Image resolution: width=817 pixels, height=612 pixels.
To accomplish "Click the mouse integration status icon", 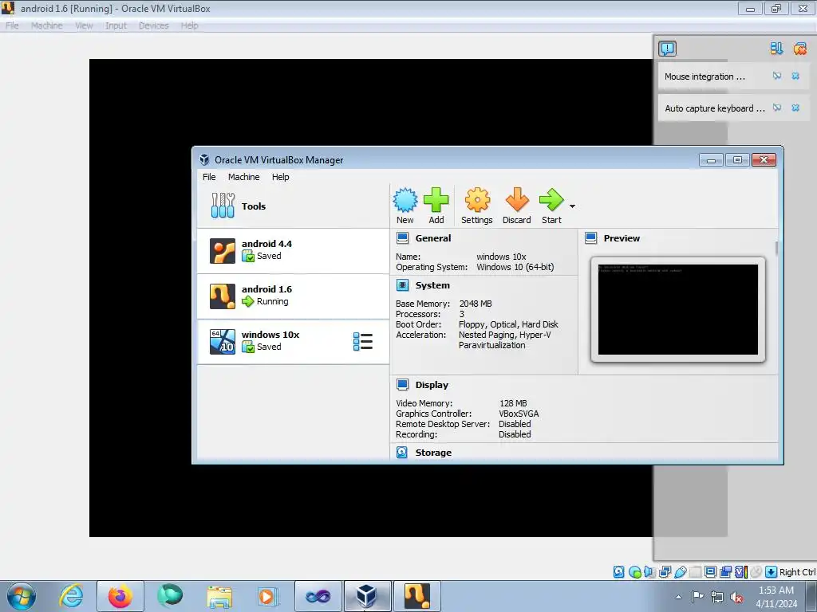I will click(x=756, y=572).
